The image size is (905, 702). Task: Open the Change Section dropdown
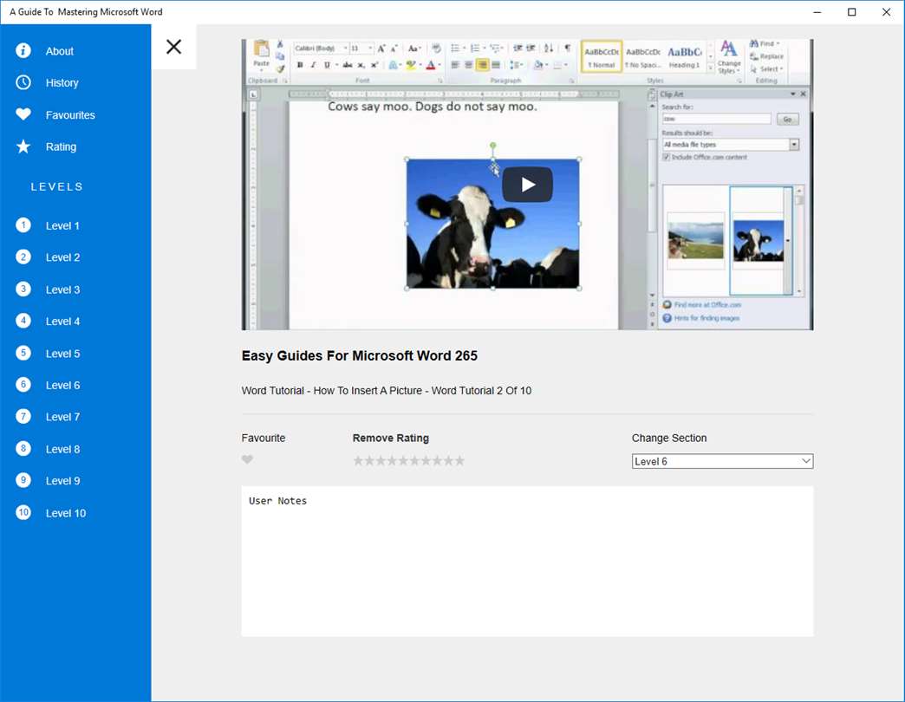pos(721,461)
